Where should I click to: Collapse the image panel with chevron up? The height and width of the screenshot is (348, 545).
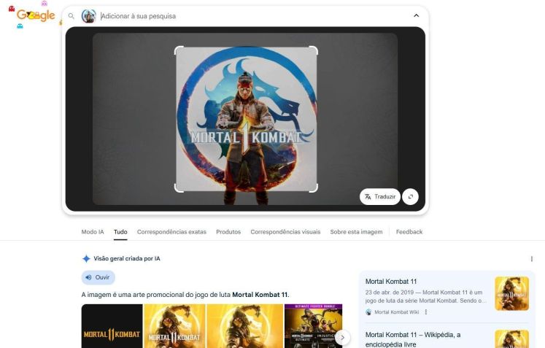click(x=416, y=15)
